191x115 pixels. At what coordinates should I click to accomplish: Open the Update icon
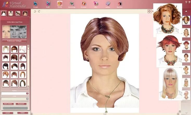coord(108,4)
